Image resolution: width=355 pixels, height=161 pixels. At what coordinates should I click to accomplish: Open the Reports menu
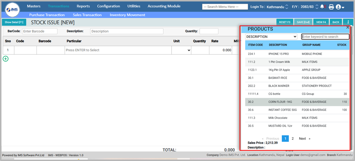83,6
